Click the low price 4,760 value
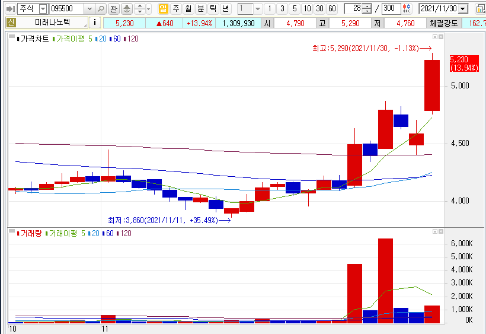This screenshot has width=486, height=334. (x=405, y=23)
